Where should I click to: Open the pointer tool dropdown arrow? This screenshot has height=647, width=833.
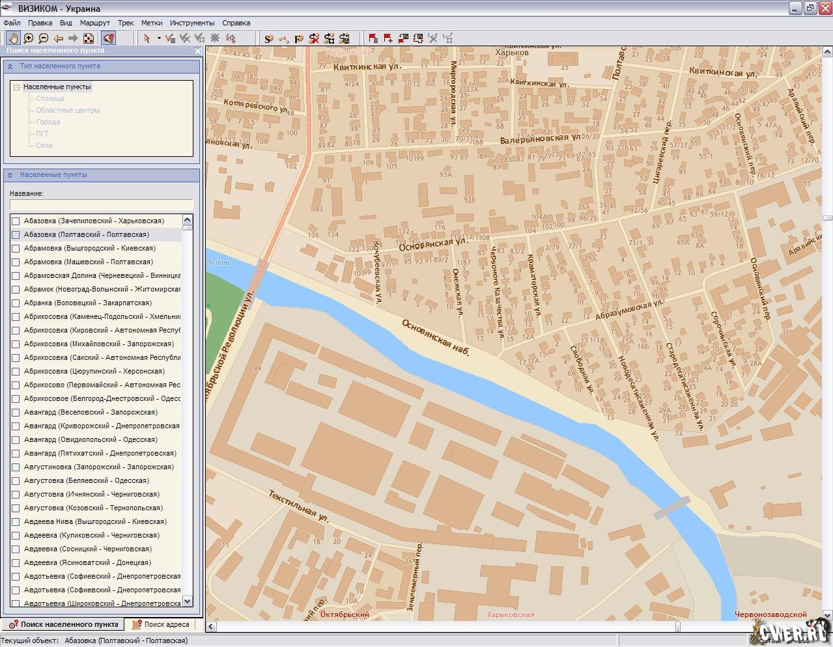(x=159, y=38)
